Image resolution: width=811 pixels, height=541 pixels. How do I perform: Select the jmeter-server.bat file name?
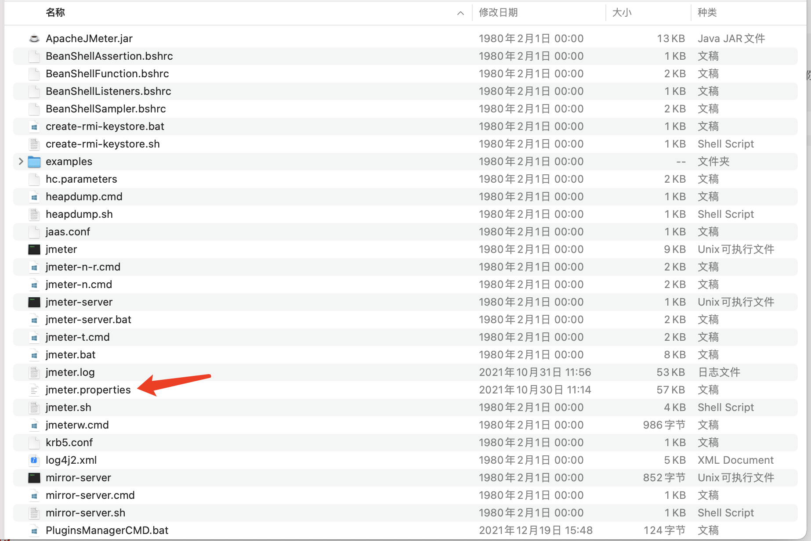[x=88, y=320]
